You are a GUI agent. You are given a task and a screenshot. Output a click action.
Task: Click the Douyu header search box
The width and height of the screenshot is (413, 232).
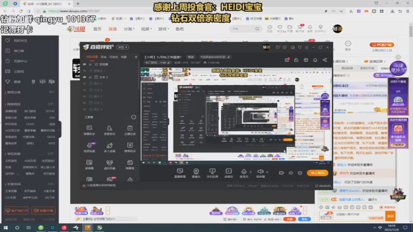(246, 29)
